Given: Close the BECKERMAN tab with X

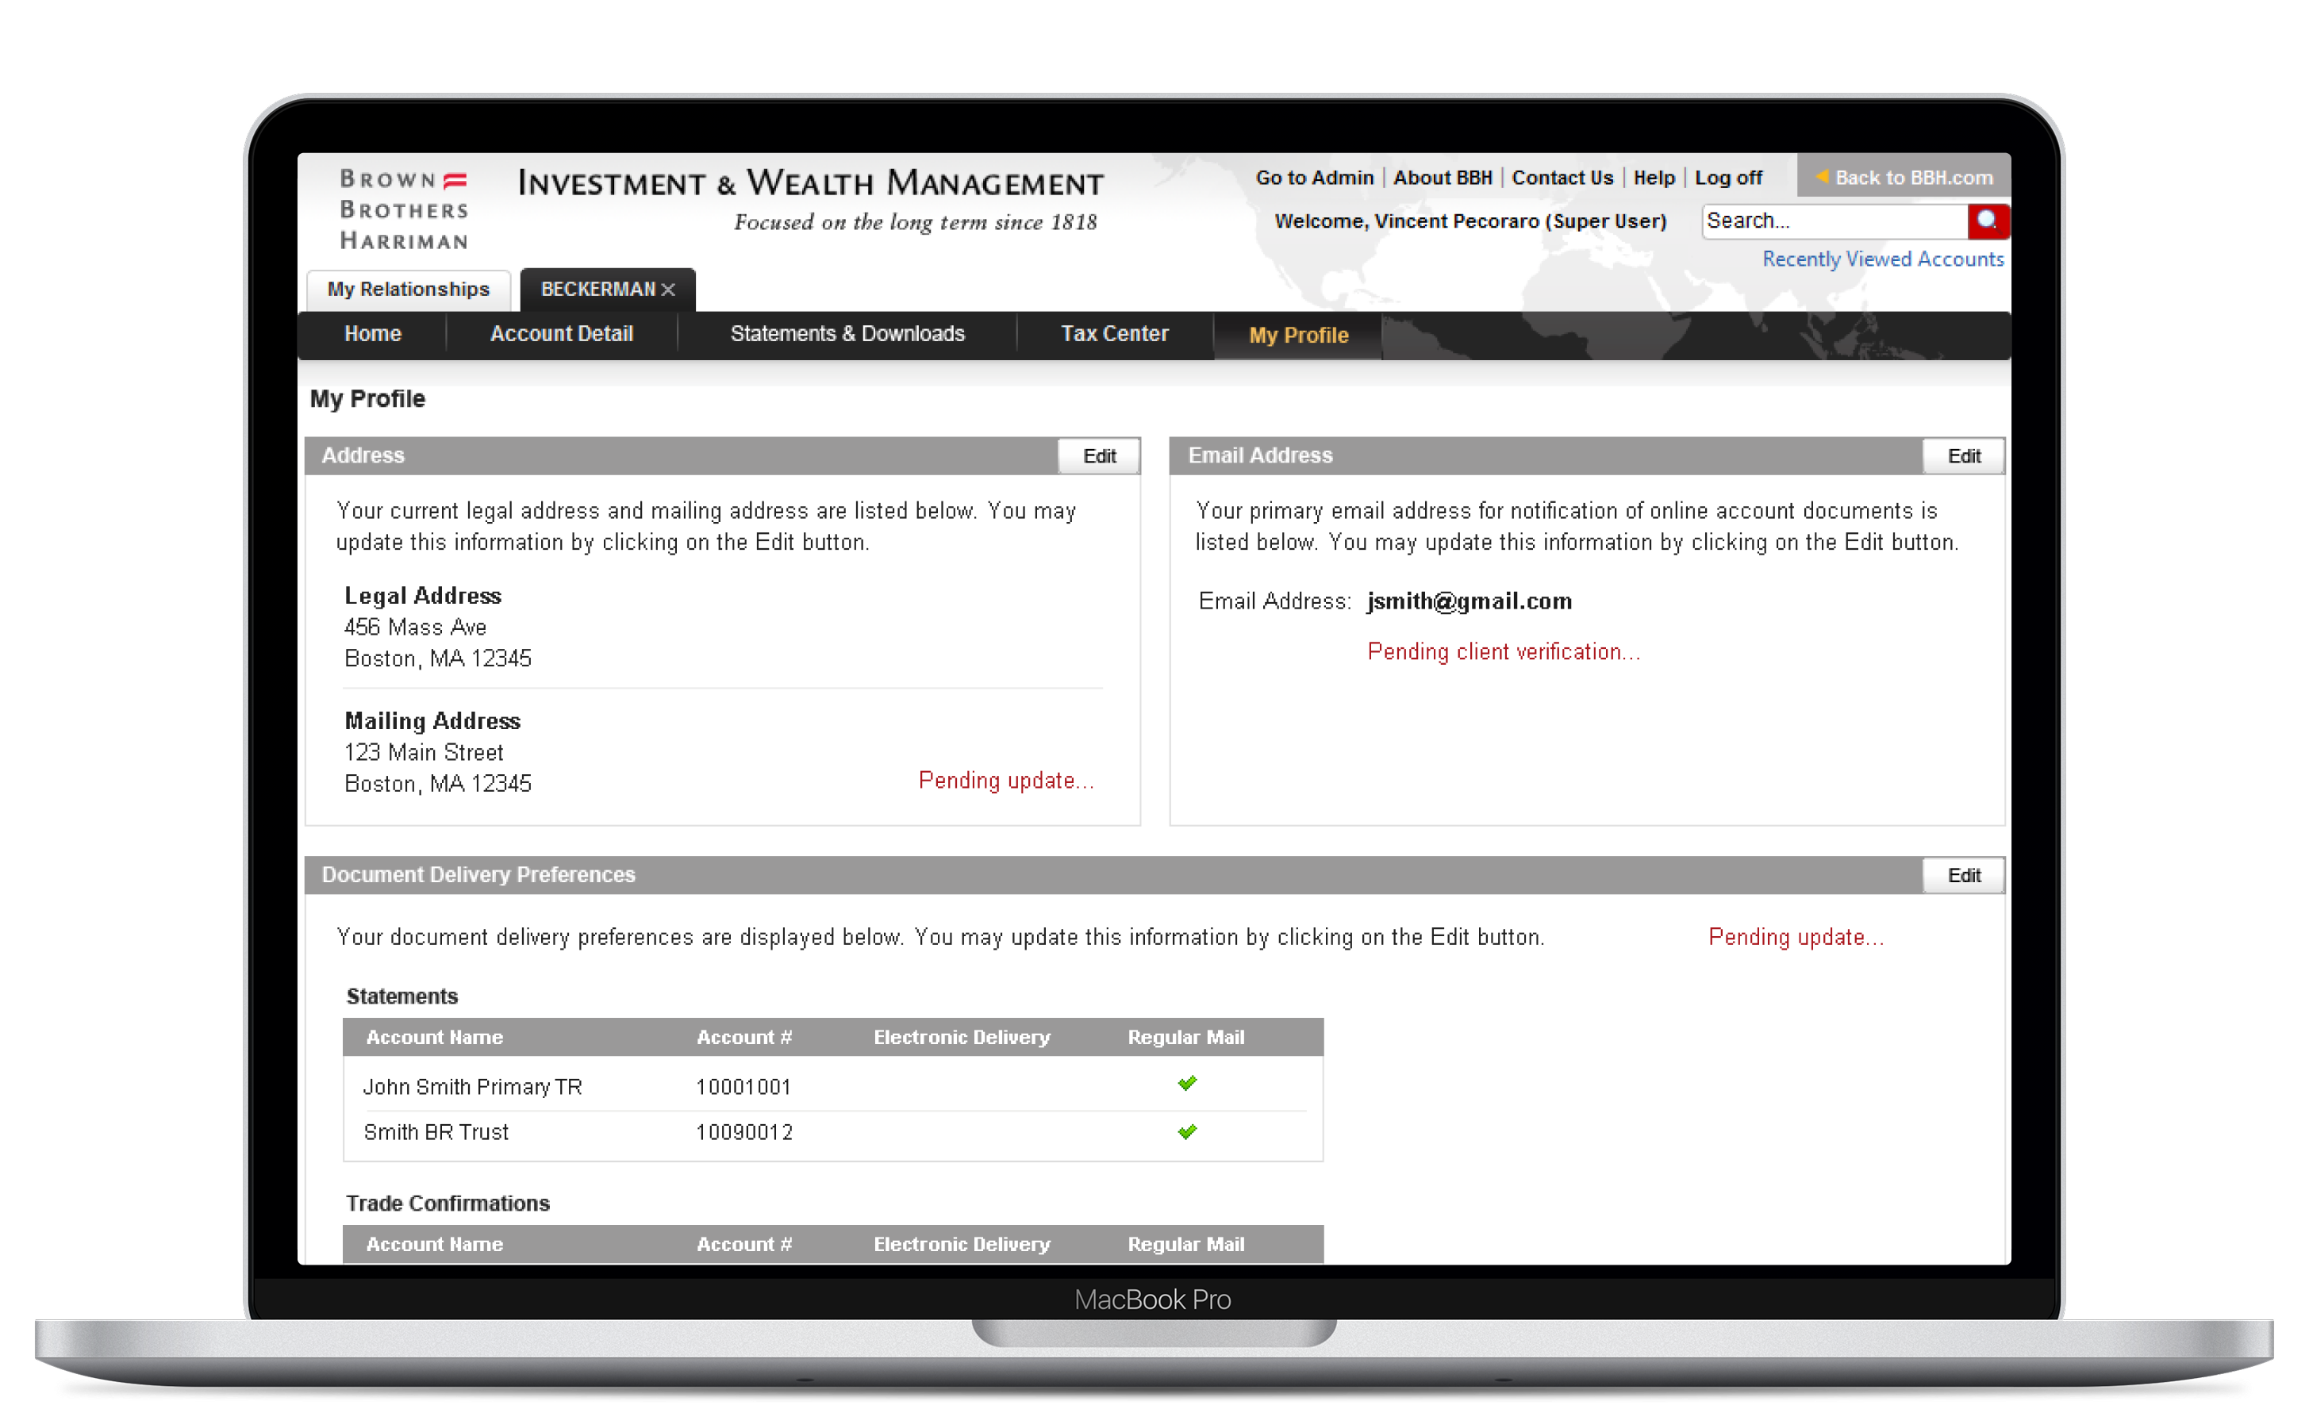Looking at the screenshot, I should (x=669, y=290).
